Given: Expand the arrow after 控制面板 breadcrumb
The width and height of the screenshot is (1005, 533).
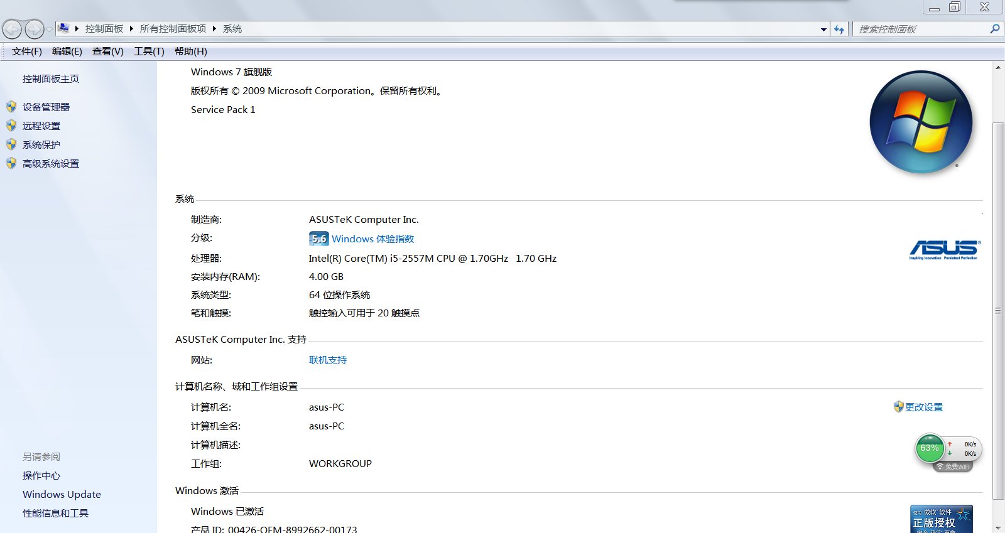Looking at the screenshot, I should tap(131, 29).
